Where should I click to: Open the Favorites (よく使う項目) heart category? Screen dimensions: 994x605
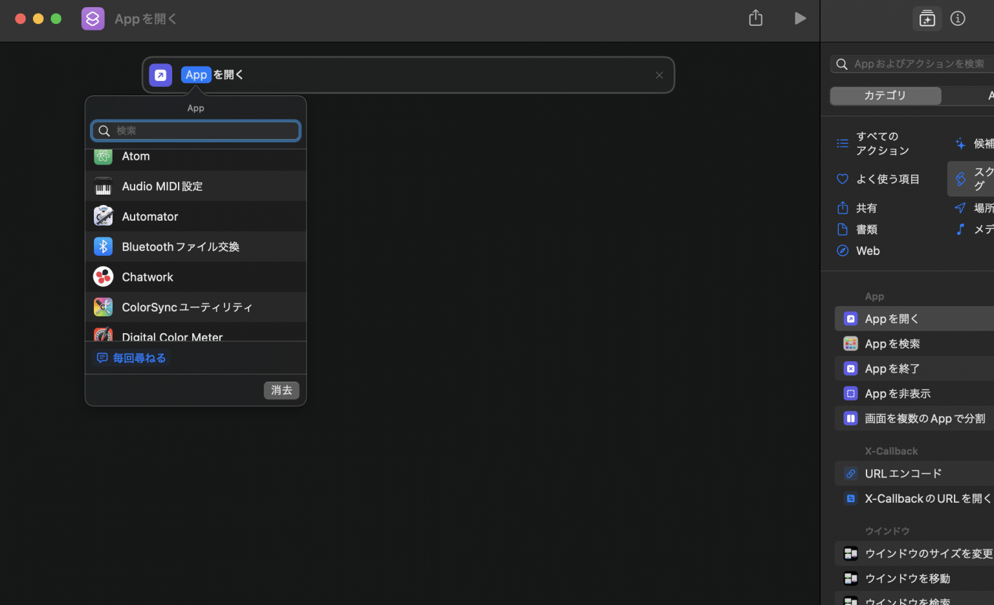click(842, 179)
